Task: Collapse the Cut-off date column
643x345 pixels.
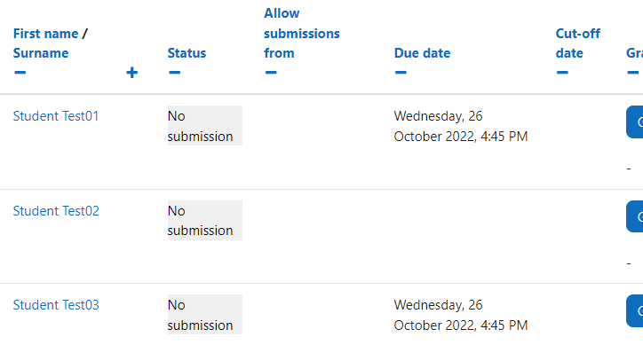Action: [x=562, y=73]
